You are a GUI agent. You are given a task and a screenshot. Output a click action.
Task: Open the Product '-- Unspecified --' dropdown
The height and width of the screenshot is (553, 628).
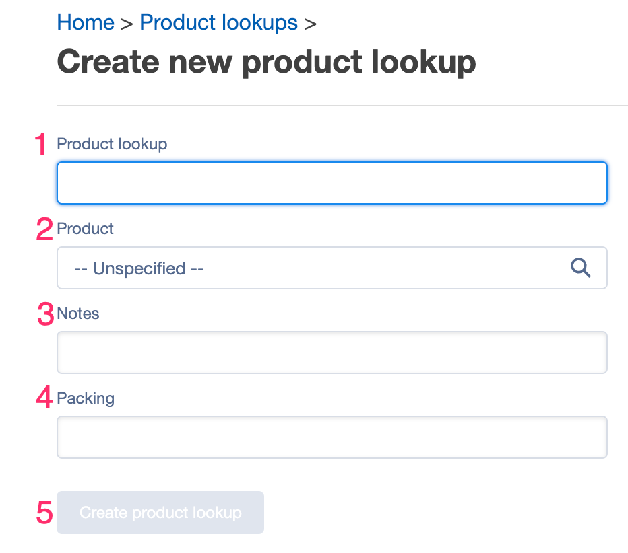[x=332, y=268]
